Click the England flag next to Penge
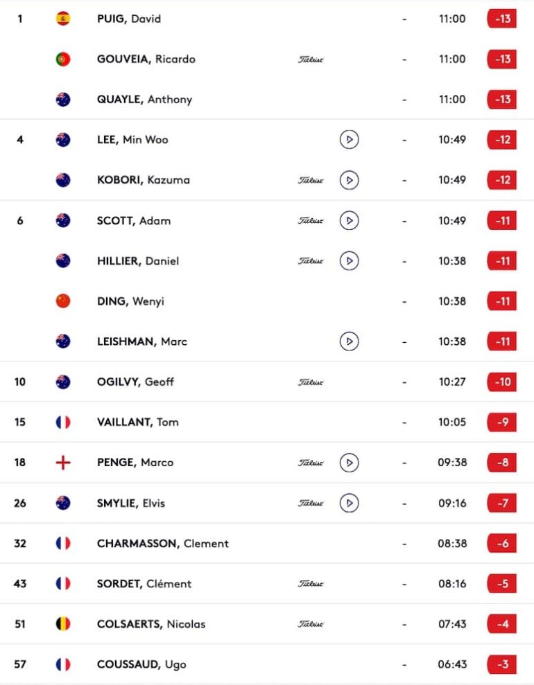This screenshot has height=685, width=534. (x=63, y=463)
